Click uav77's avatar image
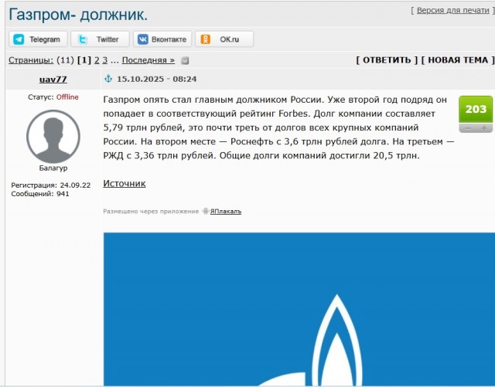Viewport: 495px width, 387px height. pos(53,137)
